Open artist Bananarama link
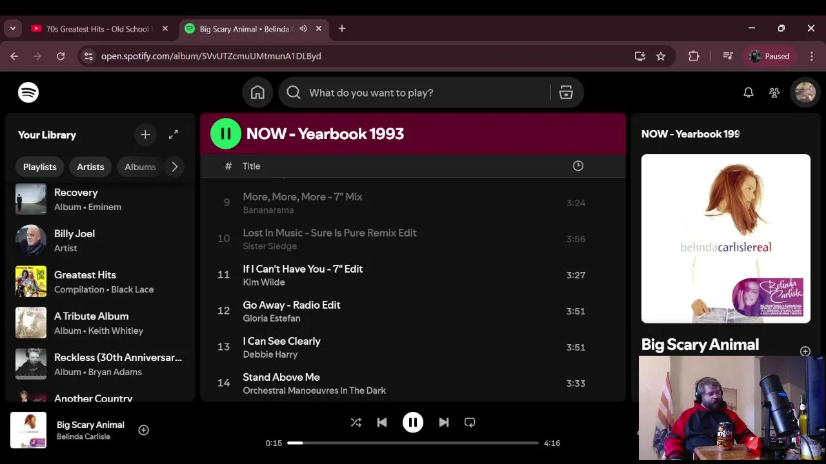Image resolution: width=826 pixels, height=464 pixels. [x=268, y=210]
